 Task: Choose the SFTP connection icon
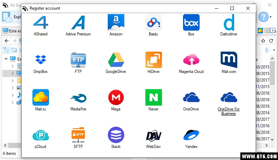[78, 138]
